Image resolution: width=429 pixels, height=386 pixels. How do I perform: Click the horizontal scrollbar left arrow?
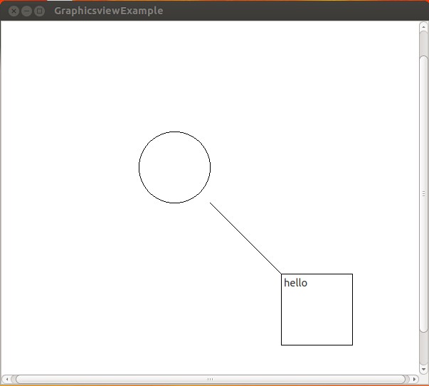tap(7, 379)
